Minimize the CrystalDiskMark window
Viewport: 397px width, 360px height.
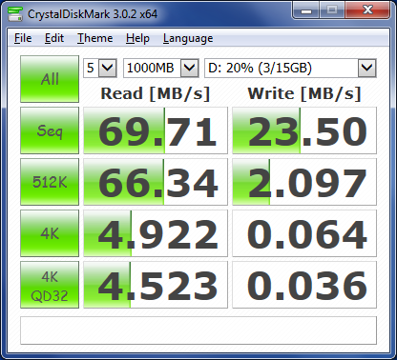click(306, 10)
